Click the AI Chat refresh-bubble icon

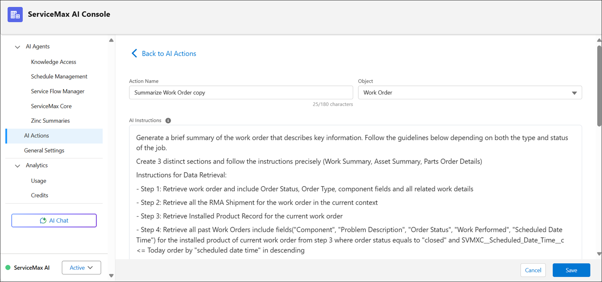pyautogui.click(x=43, y=220)
